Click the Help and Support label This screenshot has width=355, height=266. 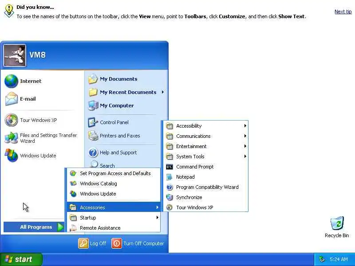pos(118,153)
